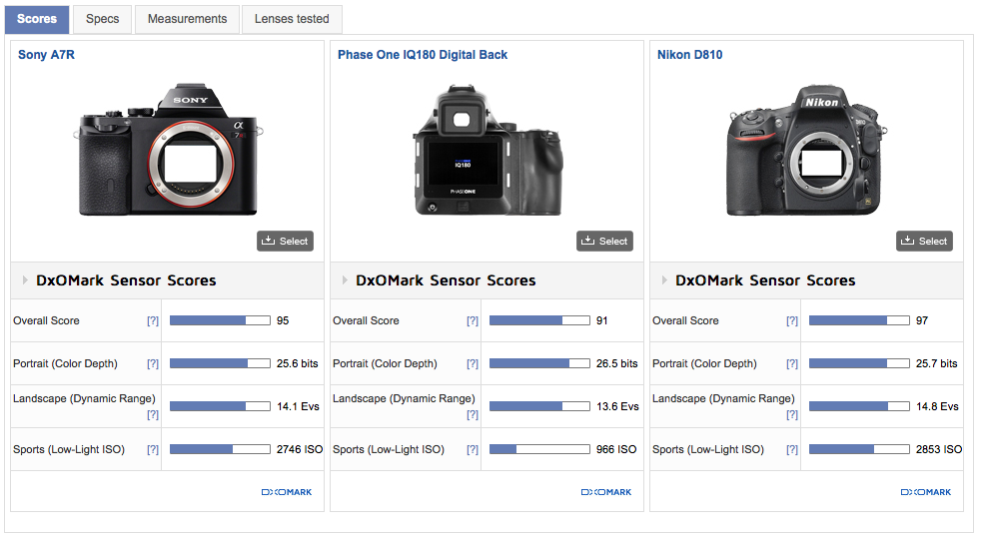Click the Phase One IQ180 camera image

pos(488,151)
